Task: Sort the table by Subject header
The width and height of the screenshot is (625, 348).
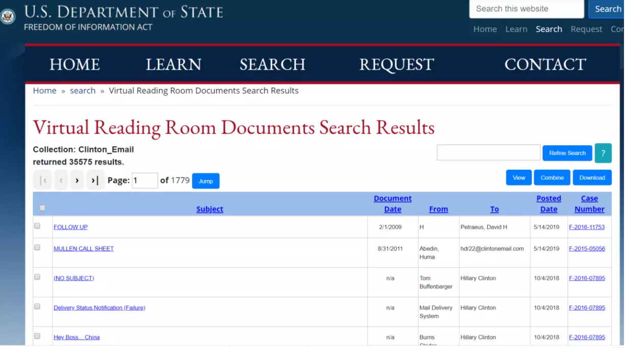Action: click(210, 209)
